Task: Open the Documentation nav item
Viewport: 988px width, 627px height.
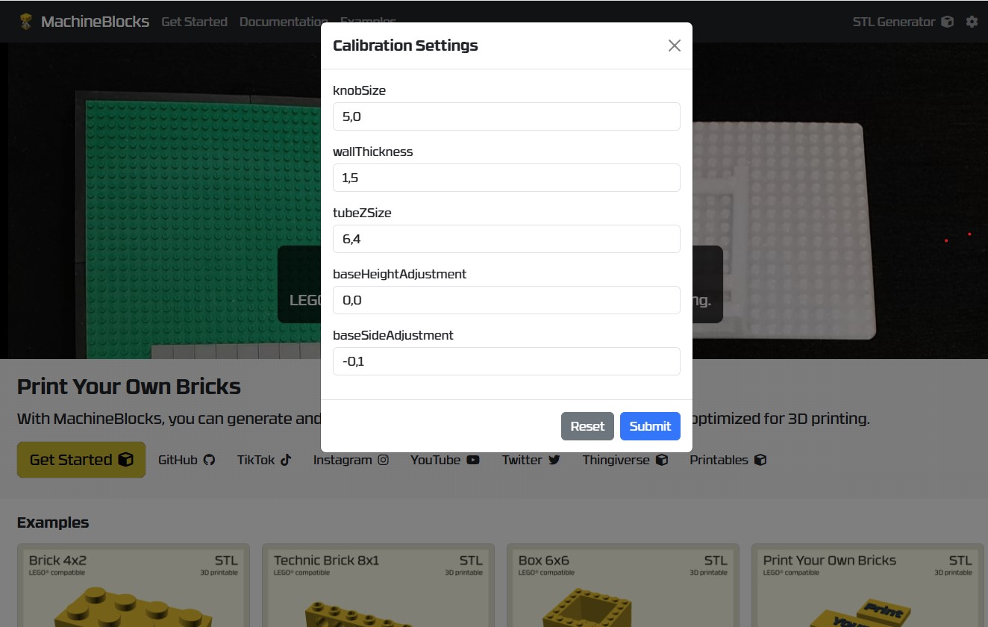Action: [283, 22]
